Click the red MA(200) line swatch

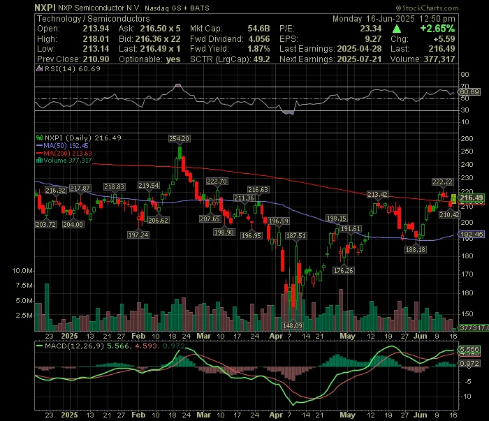click(40, 153)
